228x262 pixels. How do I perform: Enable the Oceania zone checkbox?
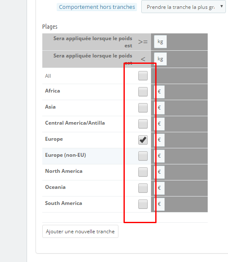[x=143, y=188]
